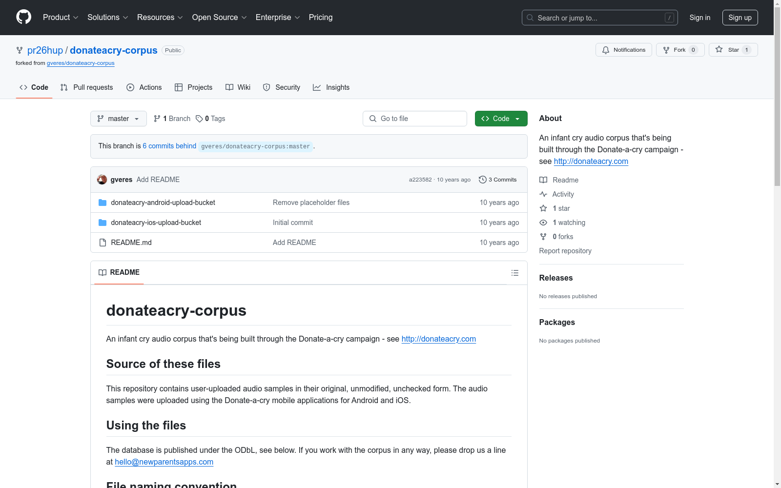Viewport: 781px width, 488px height.
Task: Open the Packages heading link
Action: [x=557, y=322]
